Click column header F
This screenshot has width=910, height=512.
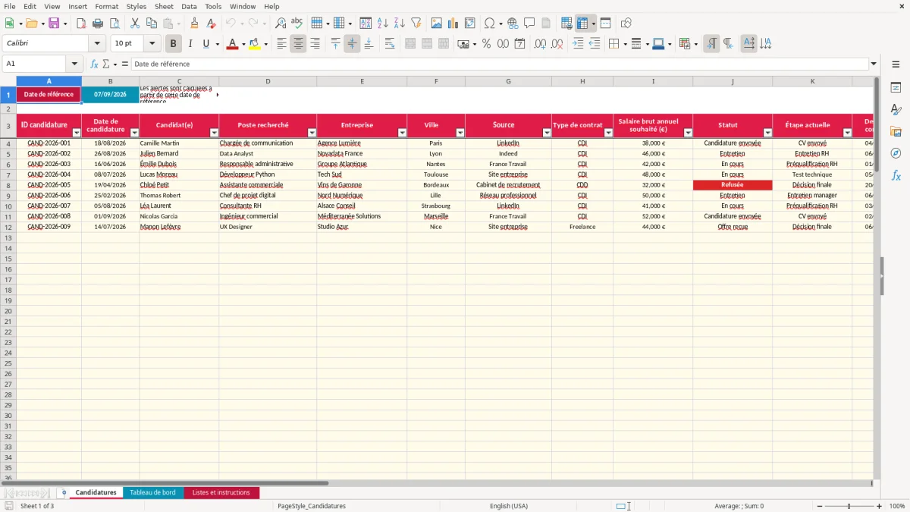click(436, 81)
